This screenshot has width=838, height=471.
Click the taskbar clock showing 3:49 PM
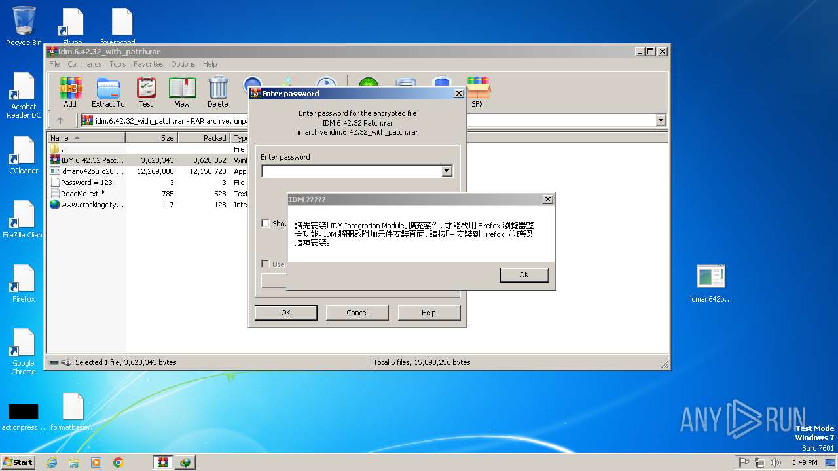[804, 462]
